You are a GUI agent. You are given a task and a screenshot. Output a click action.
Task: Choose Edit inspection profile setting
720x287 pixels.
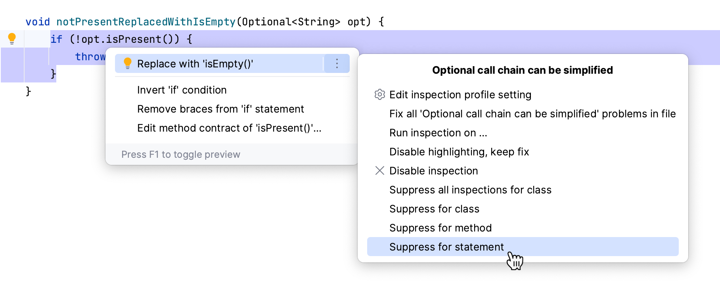[460, 95]
